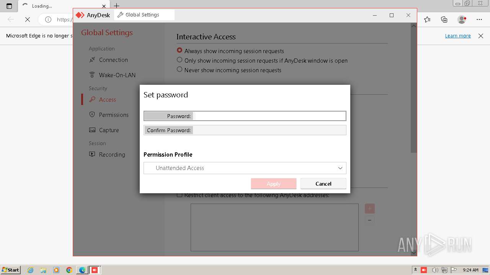Viewport: 490px width, 275px height.
Task: Click the Capture image icon
Action: 92,130
